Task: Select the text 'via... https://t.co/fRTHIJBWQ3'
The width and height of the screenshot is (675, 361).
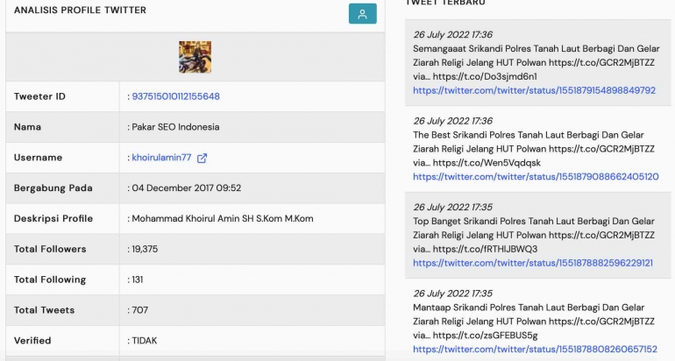Action: [475, 249]
